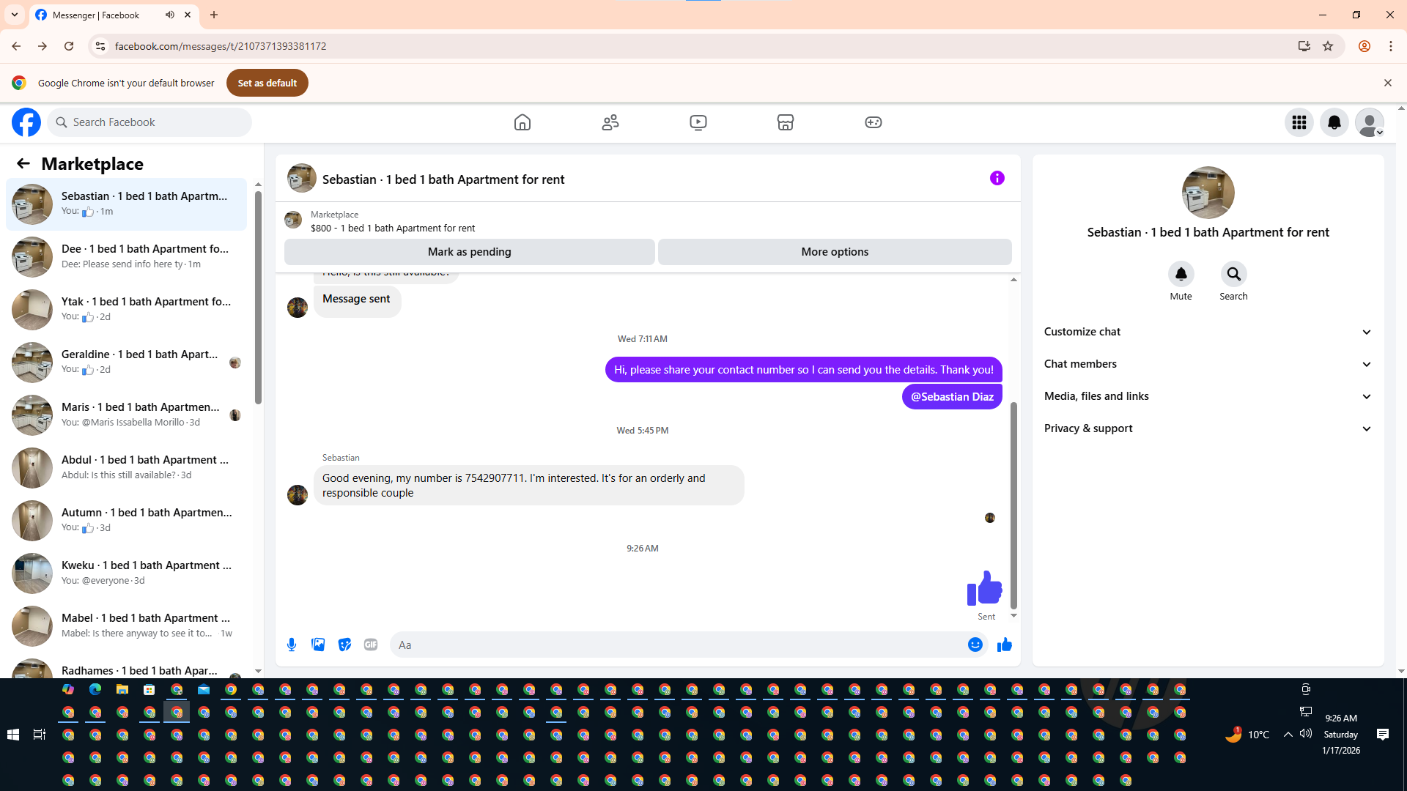Click the voice clip microphone icon
Image resolution: width=1407 pixels, height=791 pixels.
pyautogui.click(x=292, y=645)
